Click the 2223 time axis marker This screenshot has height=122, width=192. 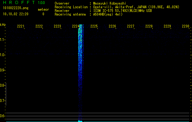coord(57,26)
